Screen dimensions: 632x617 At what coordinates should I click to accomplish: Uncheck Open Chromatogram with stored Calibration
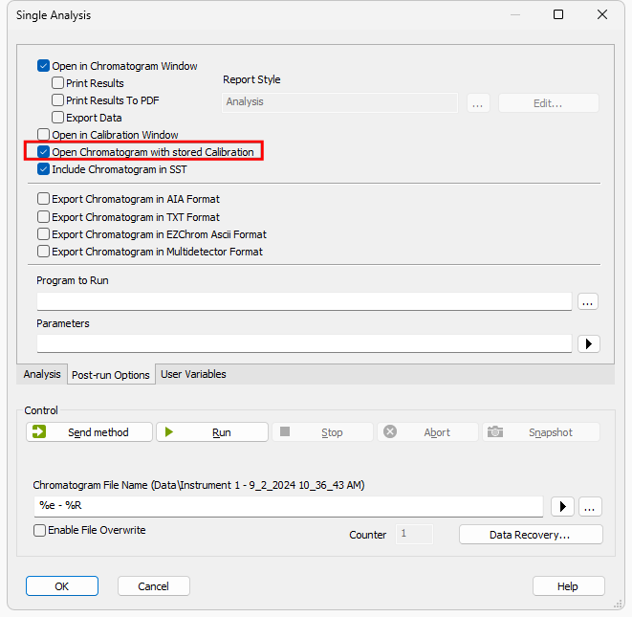click(44, 152)
